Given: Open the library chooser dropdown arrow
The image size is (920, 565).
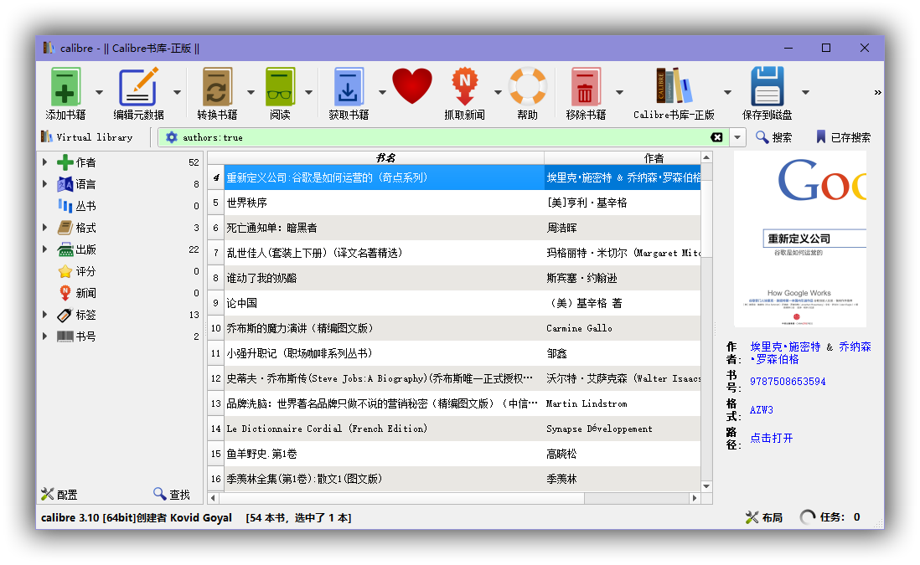Looking at the screenshot, I should [727, 92].
